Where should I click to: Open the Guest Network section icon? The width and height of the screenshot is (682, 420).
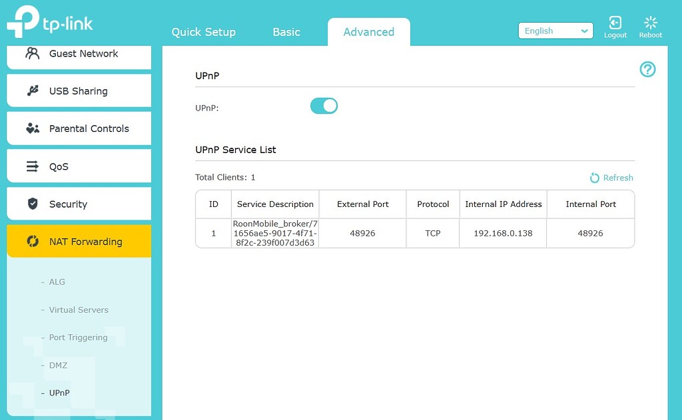[x=32, y=53]
